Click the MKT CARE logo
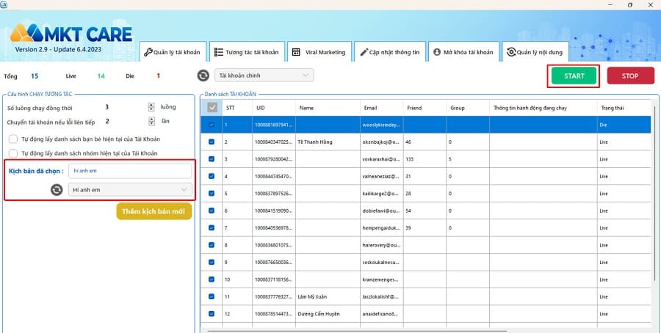661x333 pixels. pos(71,34)
